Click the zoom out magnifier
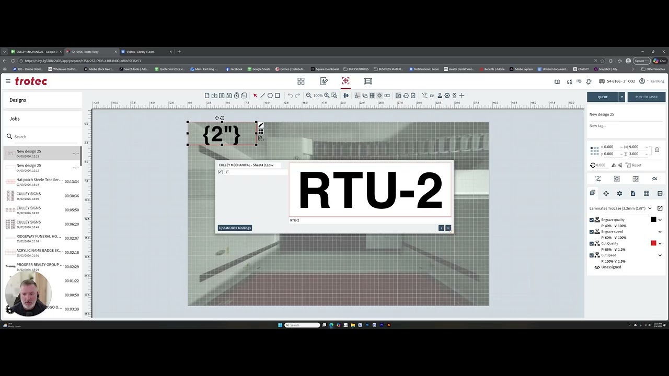This screenshot has width=669, height=376. click(x=308, y=96)
